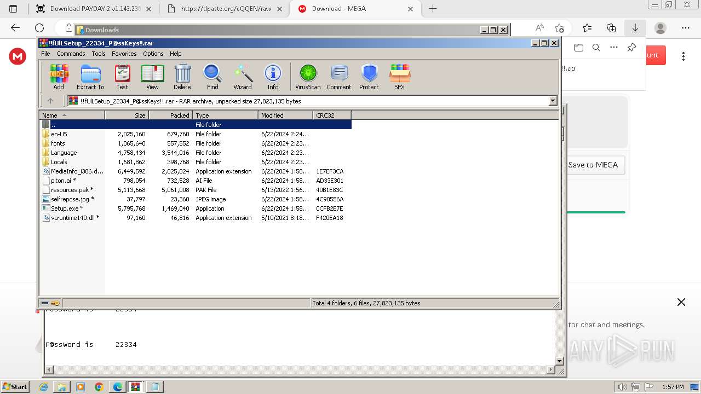Open the Tools menu
The width and height of the screenshot is (701, 394).
99,54
